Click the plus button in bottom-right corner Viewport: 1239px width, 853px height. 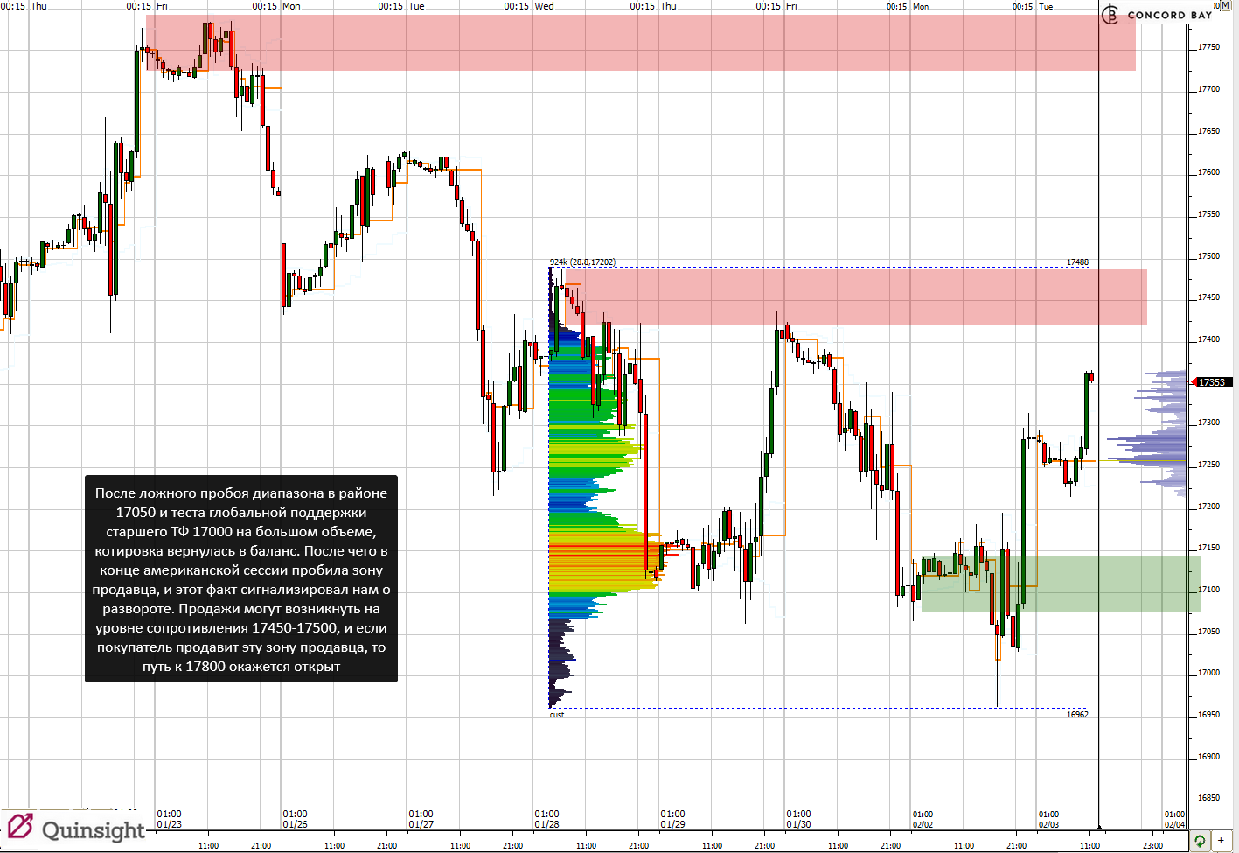pos(1221,841)
